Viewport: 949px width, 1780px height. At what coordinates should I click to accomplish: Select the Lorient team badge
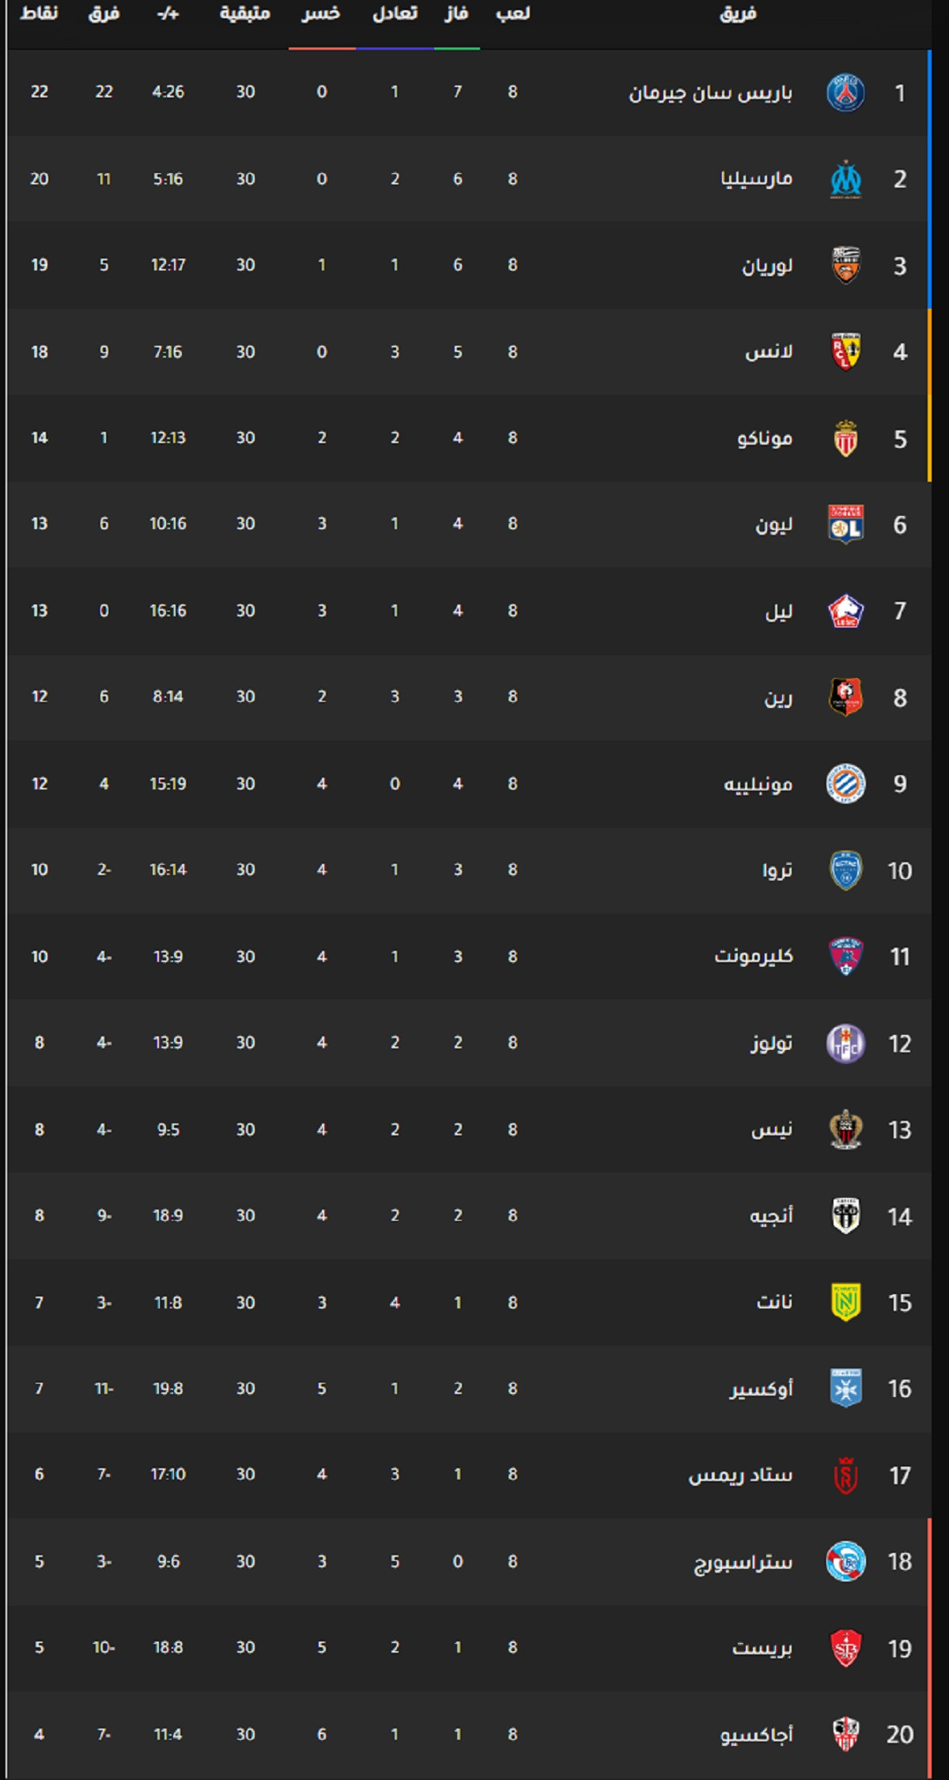click(x=845, y=266)
